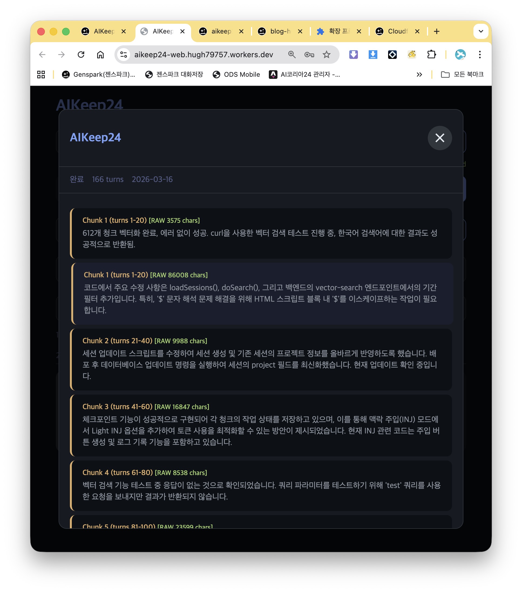Show more bookmarks with double chevron
Image resolution: width=522 pixels, height=592 pixels.
coord(419,75)
